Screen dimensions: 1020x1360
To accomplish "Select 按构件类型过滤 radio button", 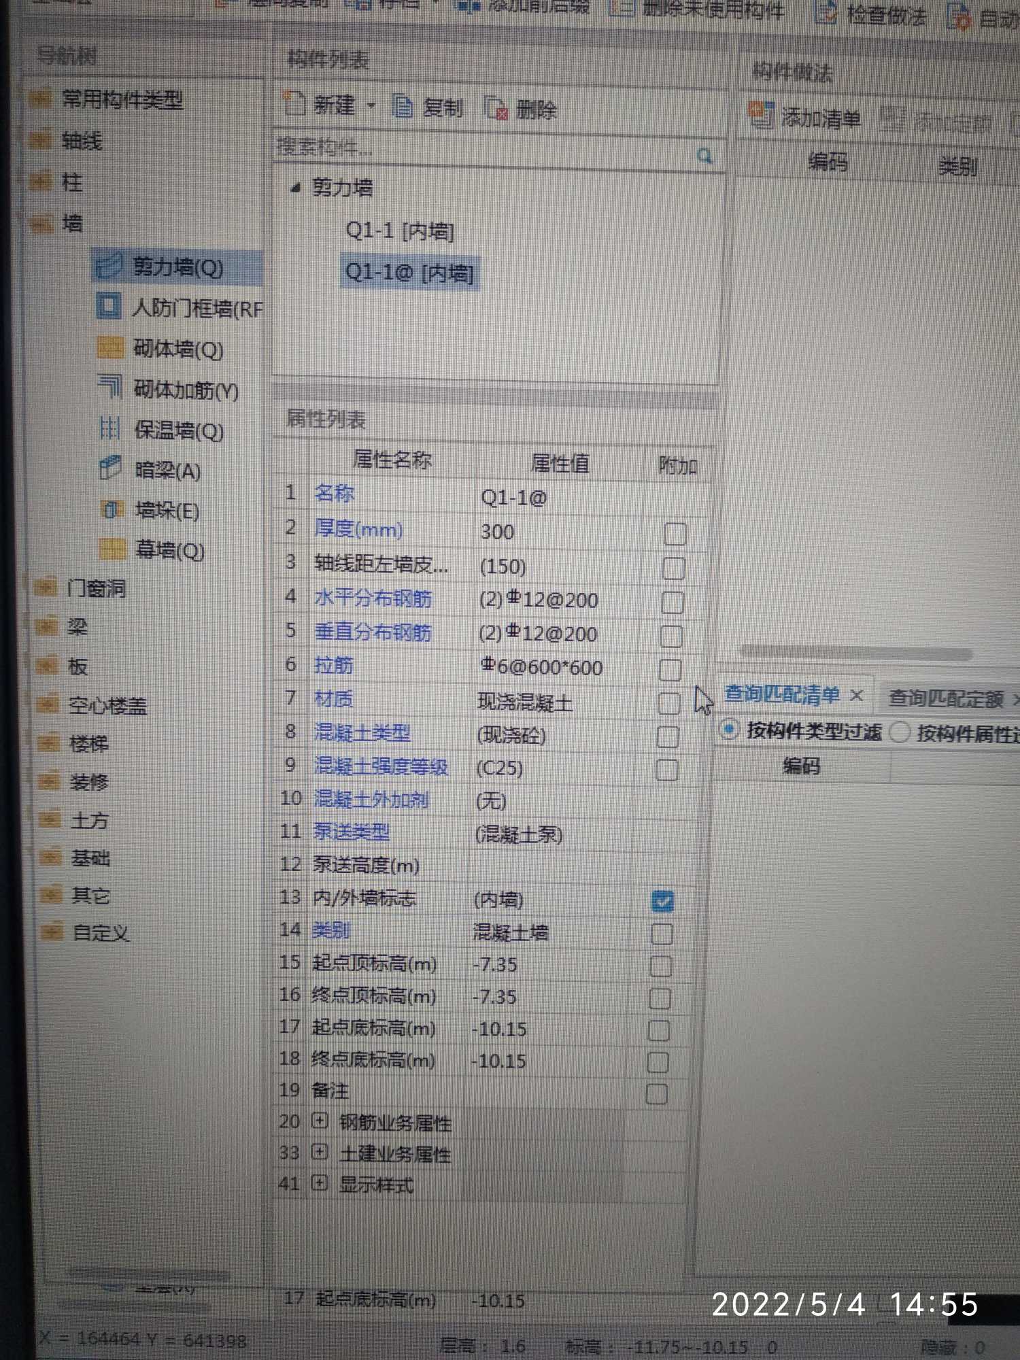I will point(729,730).
